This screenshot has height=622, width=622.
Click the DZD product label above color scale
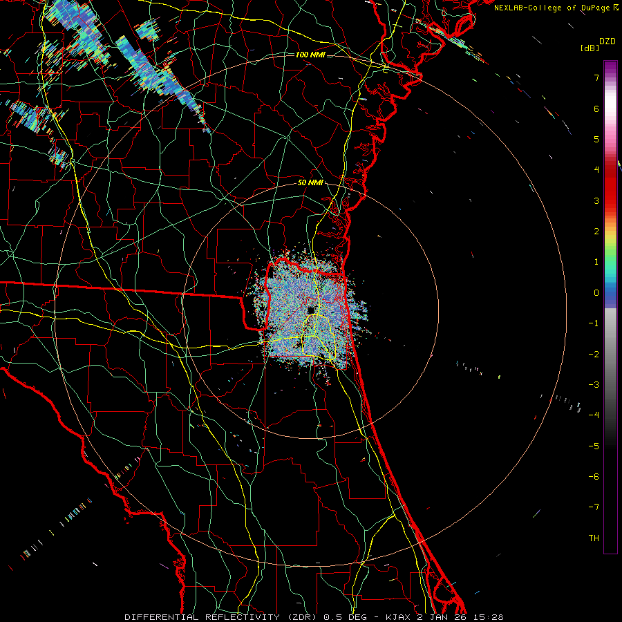pyautogui.click(x=607, y=41)
